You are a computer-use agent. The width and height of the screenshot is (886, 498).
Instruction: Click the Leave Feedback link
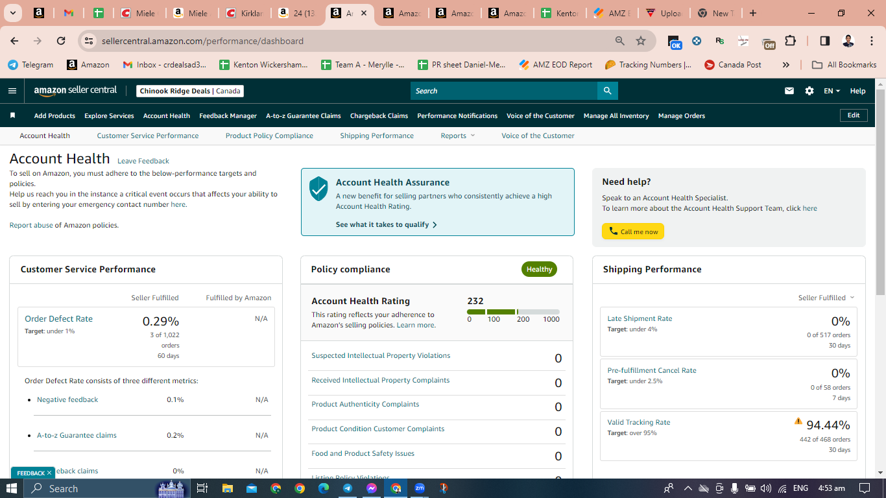tap(143, 161)
